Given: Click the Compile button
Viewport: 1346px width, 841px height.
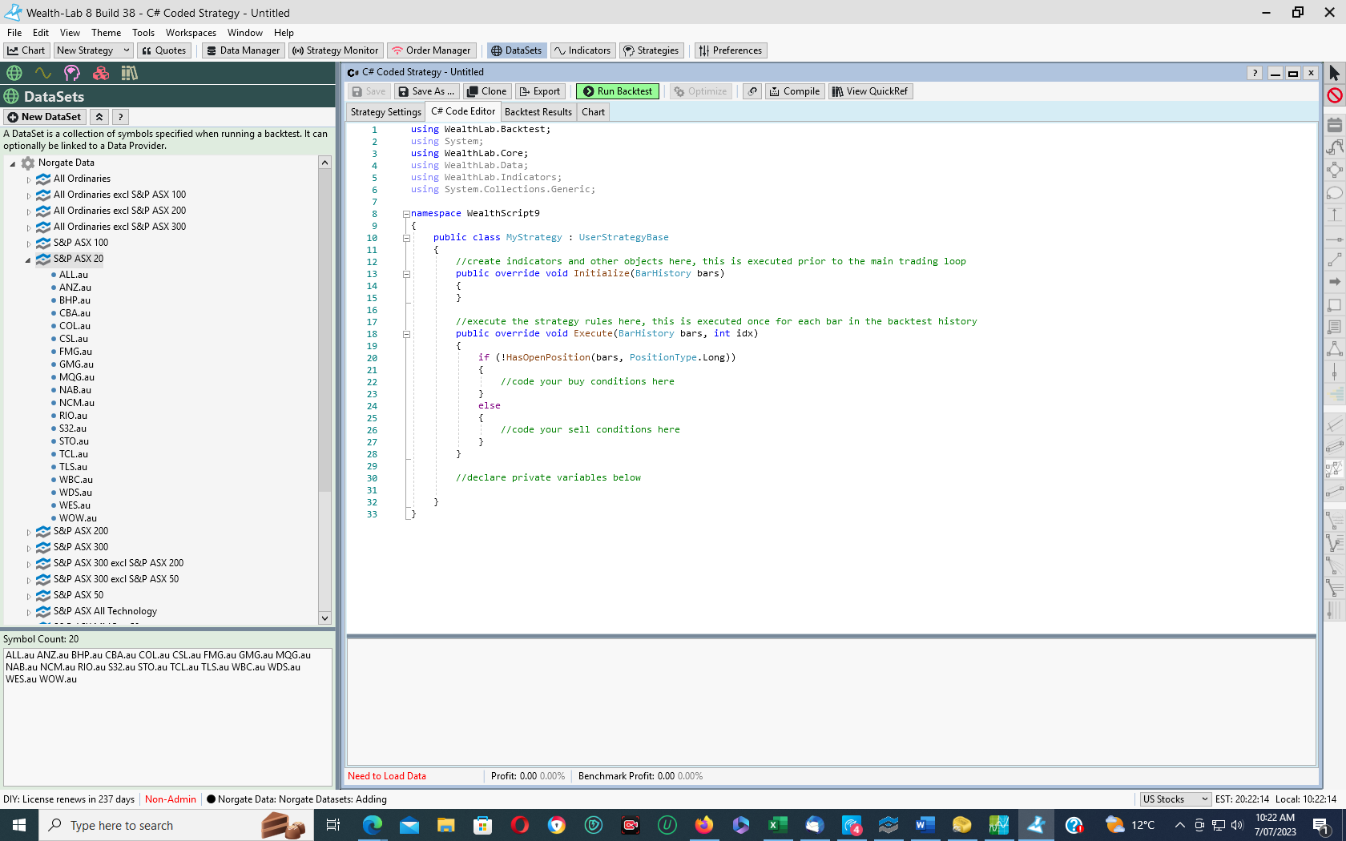Looking at the screenshot, I should (794, 91).
